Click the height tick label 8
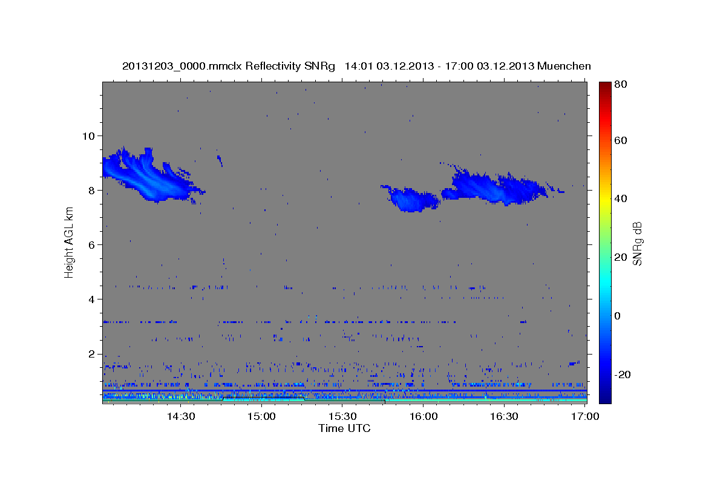 pyautogui.click(x=91, y=191)
